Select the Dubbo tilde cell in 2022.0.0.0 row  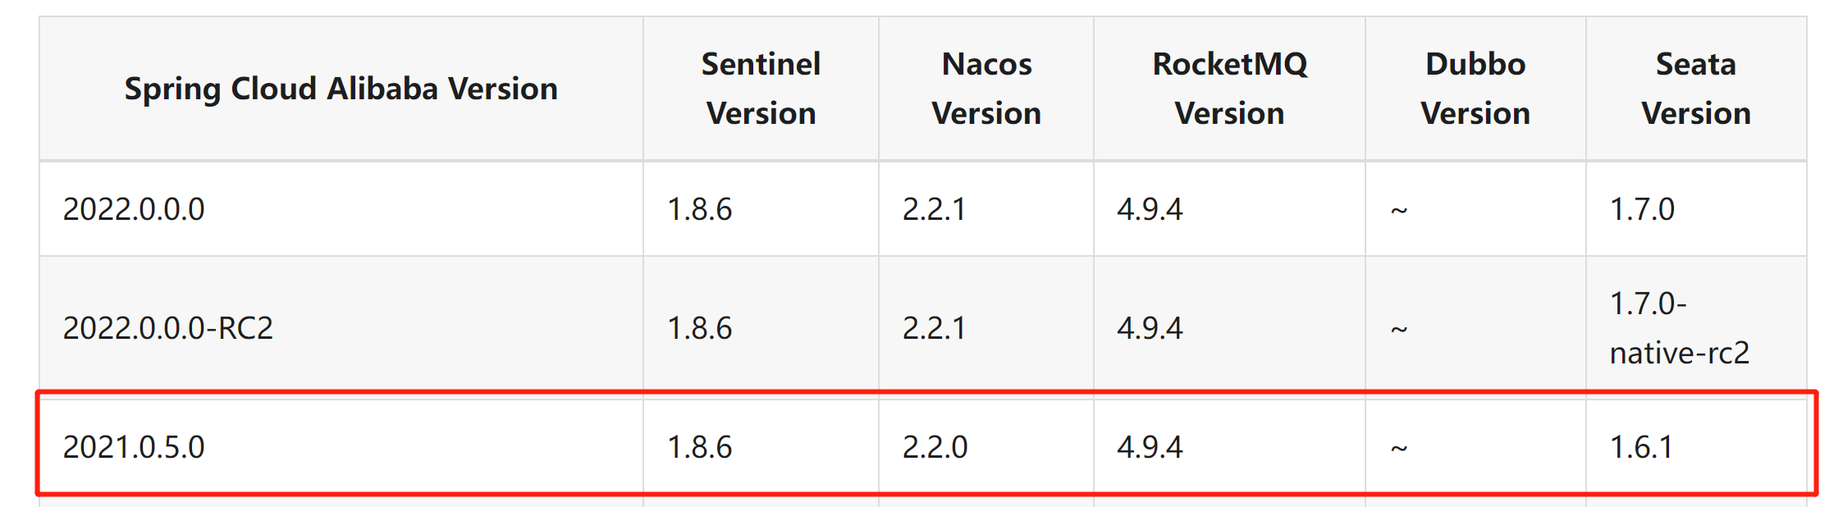1399,211
